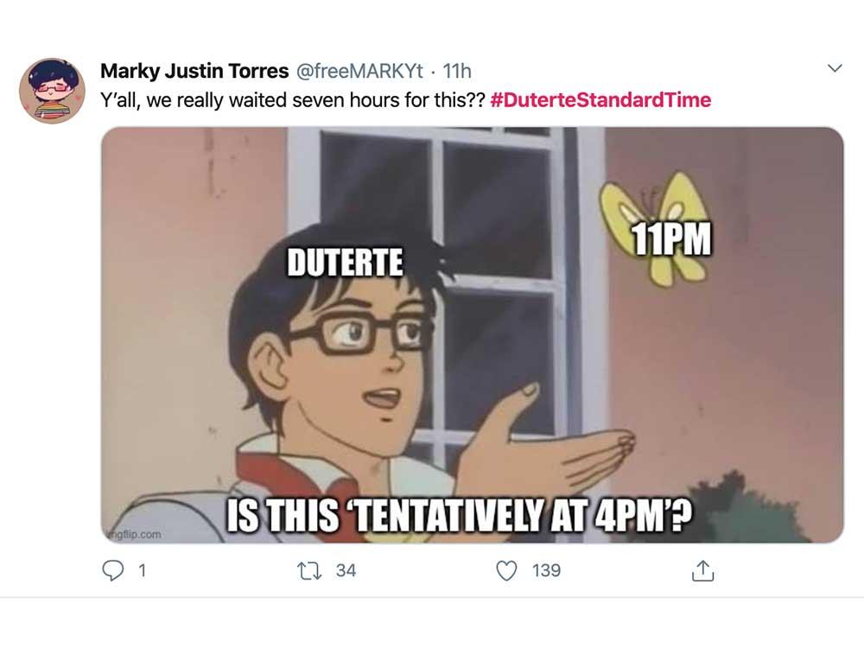The width and height of the screenshot is (864, 648).
Task: Click the tweet text about waiting seven hours
Action: (292, 99)
